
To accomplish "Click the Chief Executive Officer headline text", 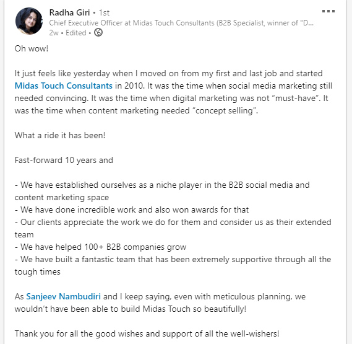I will [x=181, y=23].
